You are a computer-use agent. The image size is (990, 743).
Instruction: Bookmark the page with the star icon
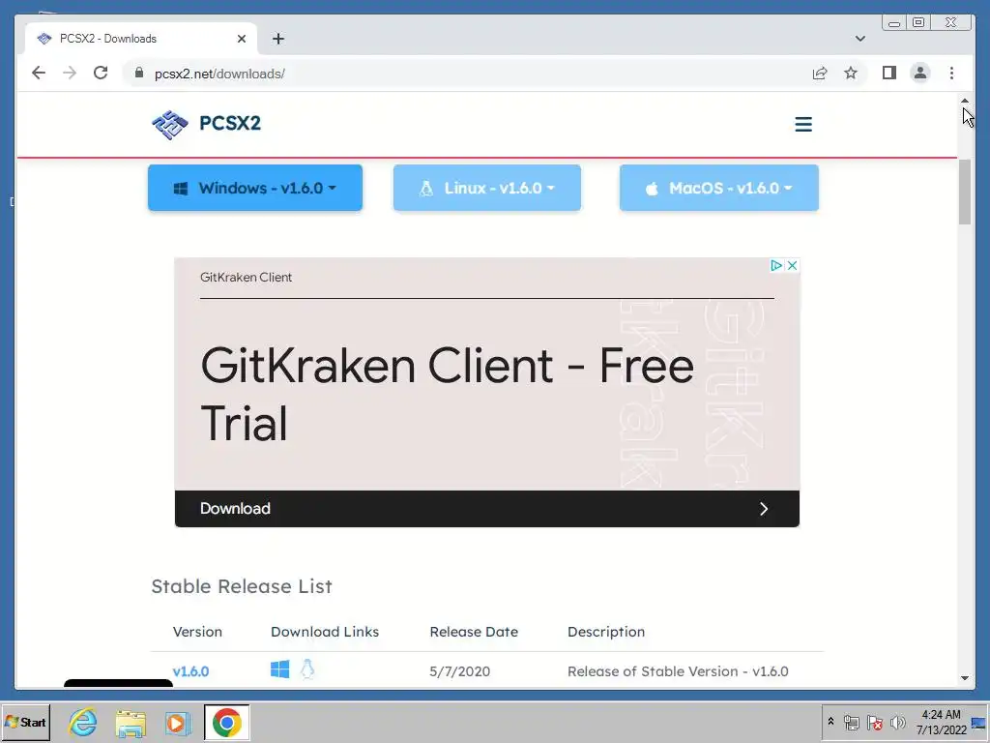(851, 74)
